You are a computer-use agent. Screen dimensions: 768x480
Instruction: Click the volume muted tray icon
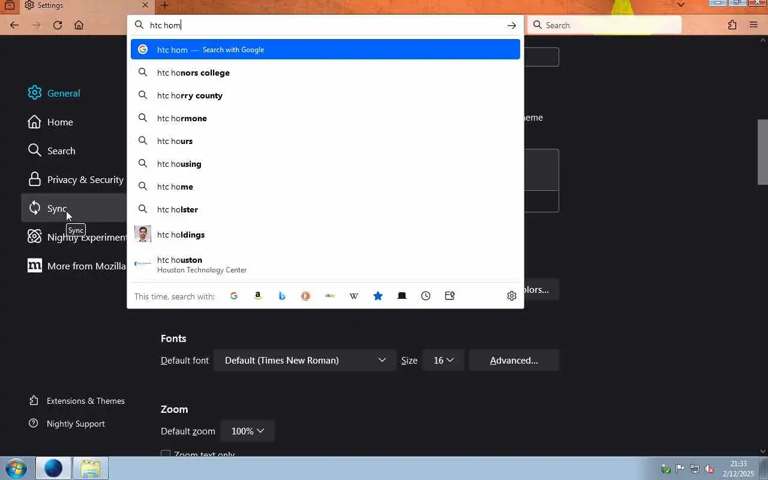click(709, 469)
